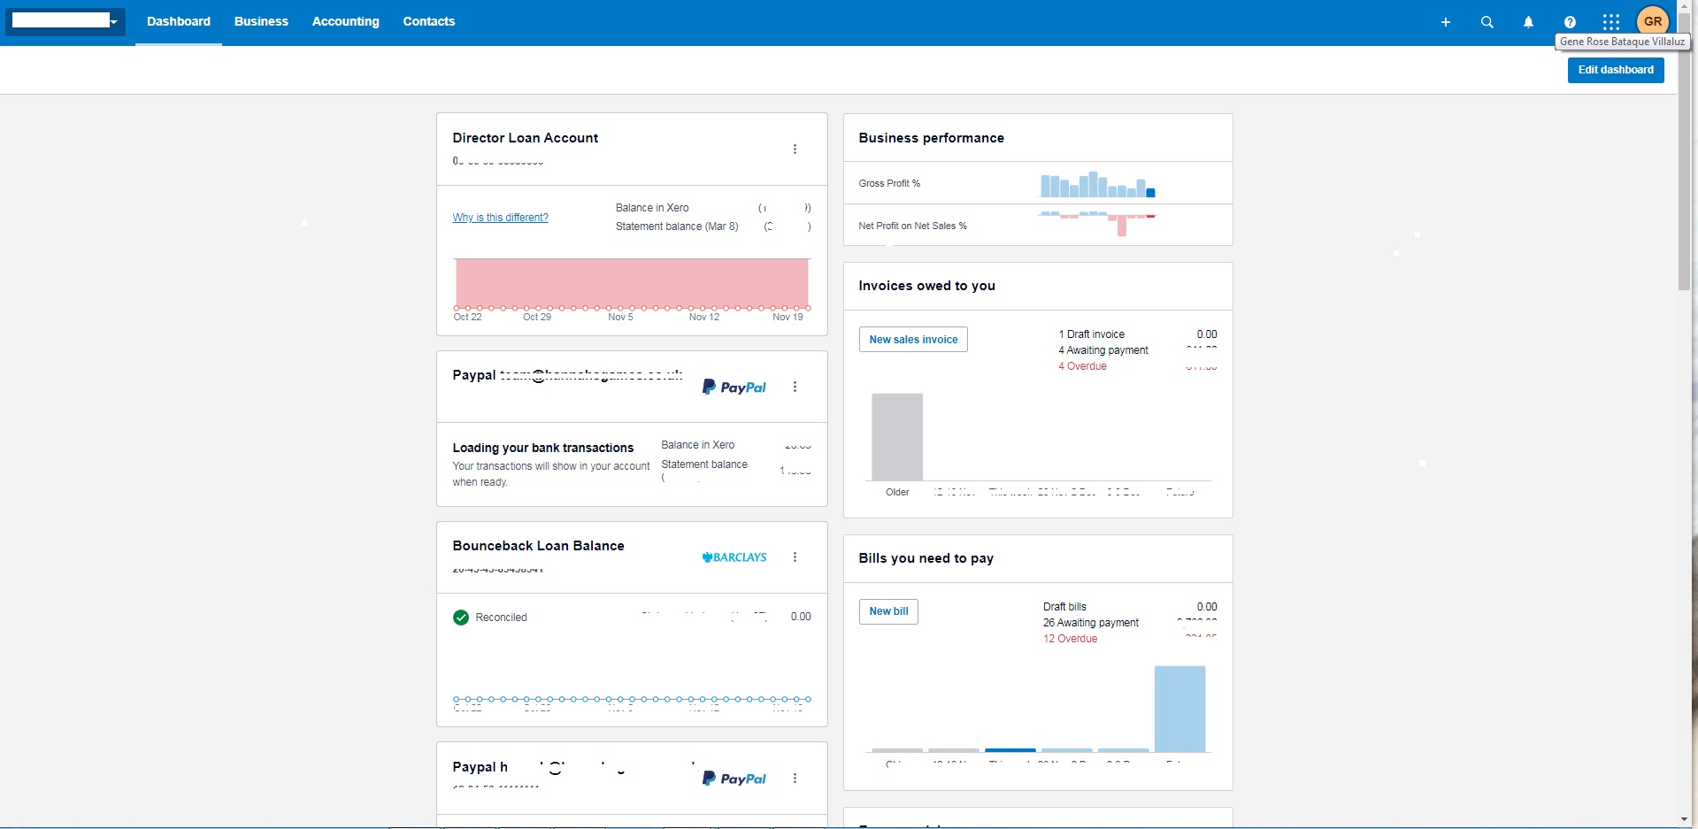The width and height of the screenshot is (1698, 829).
Task: Click Loading your bank transactions text
Action: [x=543, y=448]
